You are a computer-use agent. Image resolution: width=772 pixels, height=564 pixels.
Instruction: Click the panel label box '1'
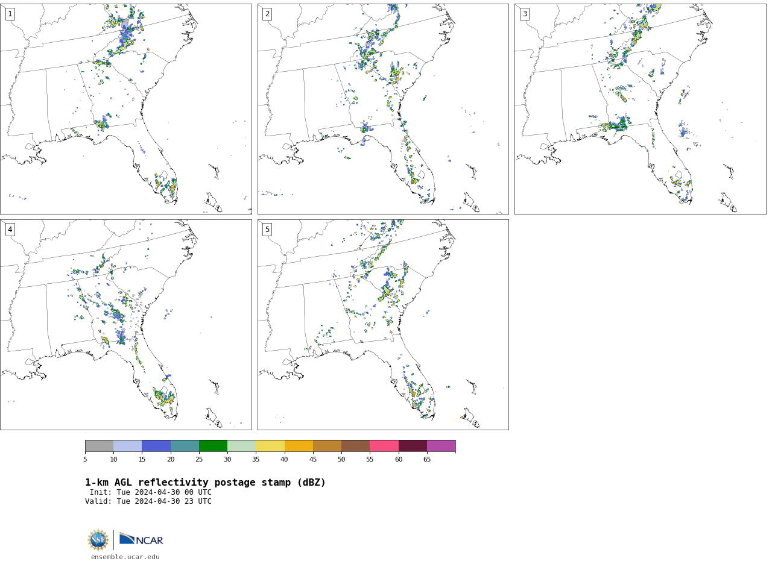point(10,14)
